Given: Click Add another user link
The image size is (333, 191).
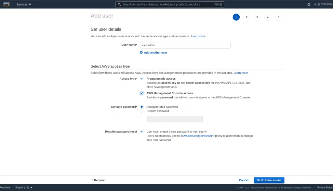Looking at the screenshot, I should 155,53.
